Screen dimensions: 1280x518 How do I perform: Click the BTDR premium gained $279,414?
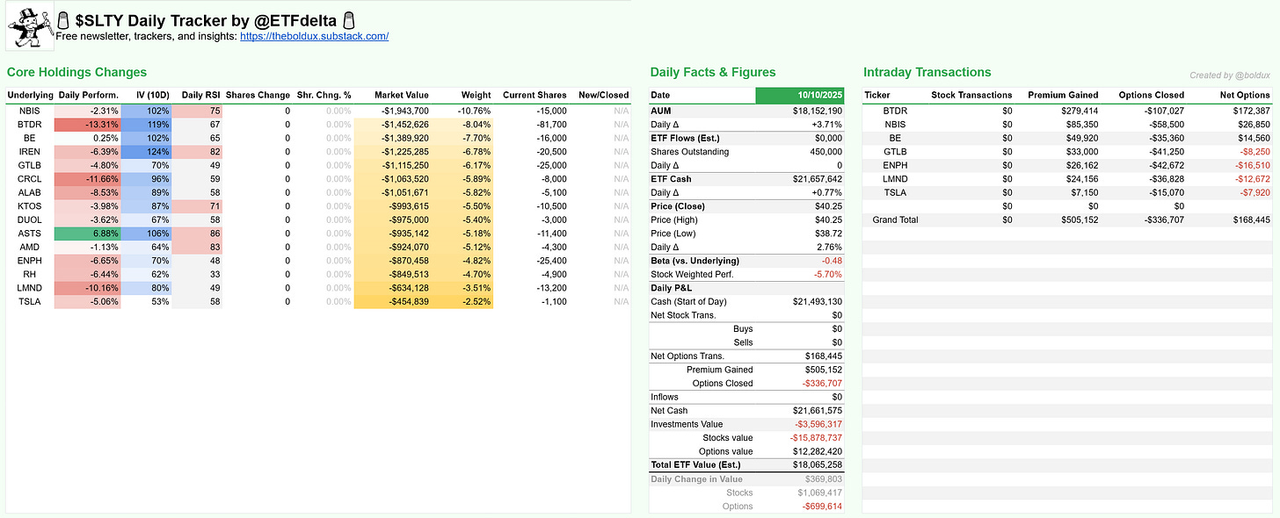click(1079, 111)
